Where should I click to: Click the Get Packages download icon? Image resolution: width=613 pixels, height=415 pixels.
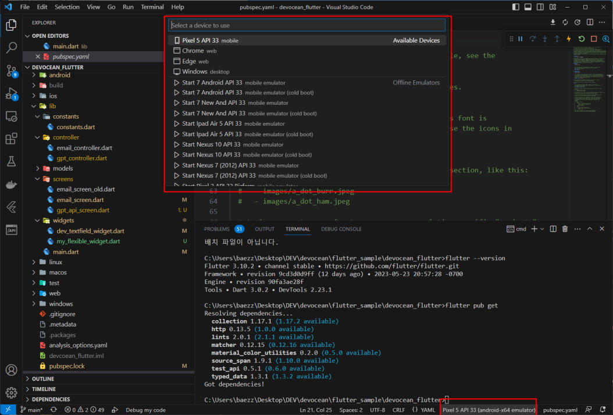(x=553, y=22)
